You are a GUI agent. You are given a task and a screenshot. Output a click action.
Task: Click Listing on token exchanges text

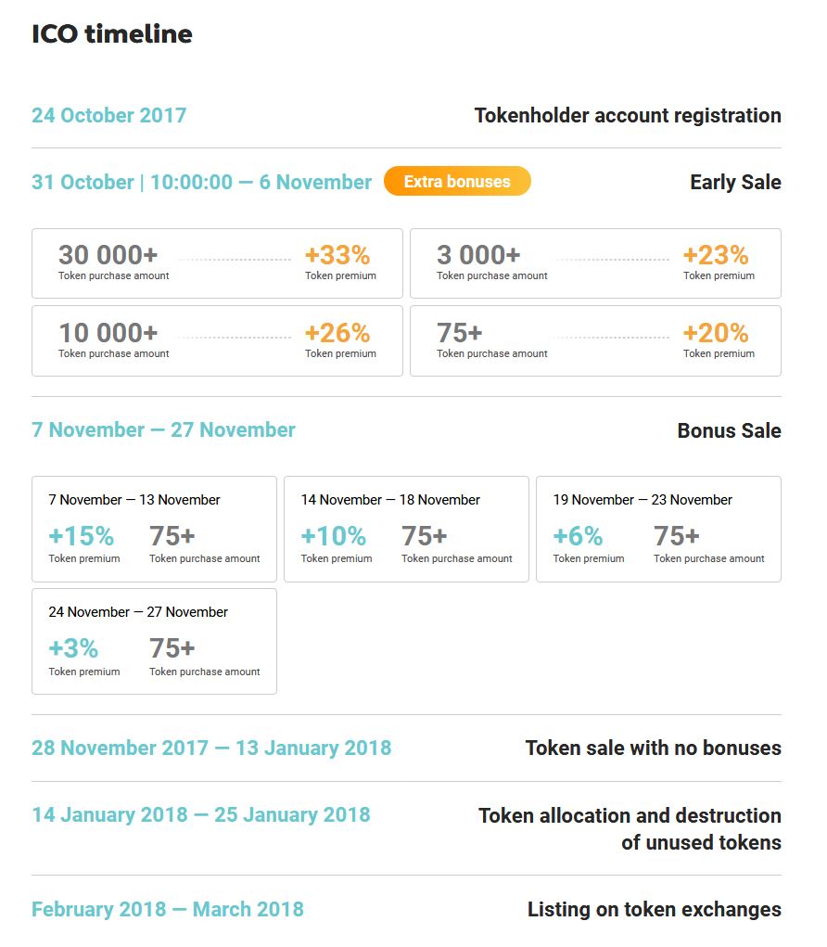pos(655,909)
